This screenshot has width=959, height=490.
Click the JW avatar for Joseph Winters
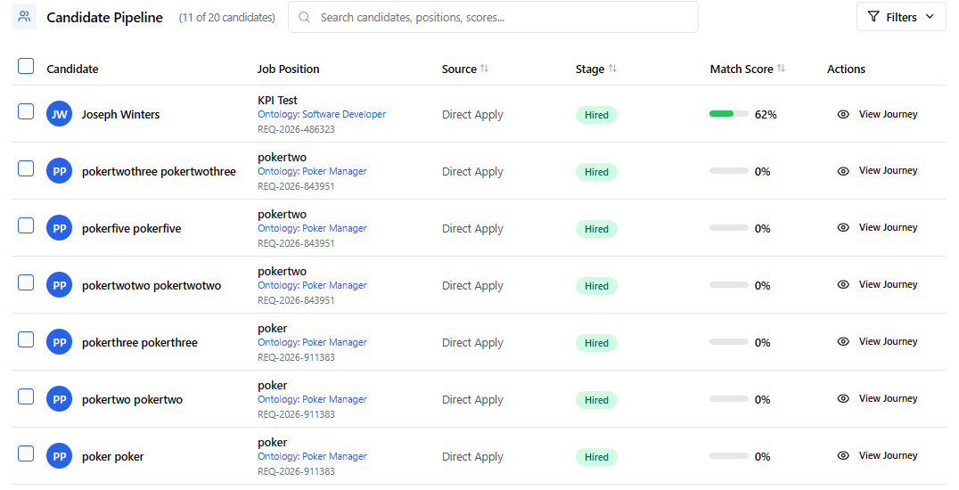click(59, 114)
